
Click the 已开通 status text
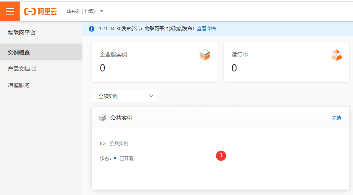126,159
